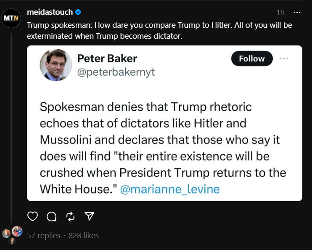
Task: Open embedded tweet's three-dot options
Action: pyautogui.click(x=284, y=59)
